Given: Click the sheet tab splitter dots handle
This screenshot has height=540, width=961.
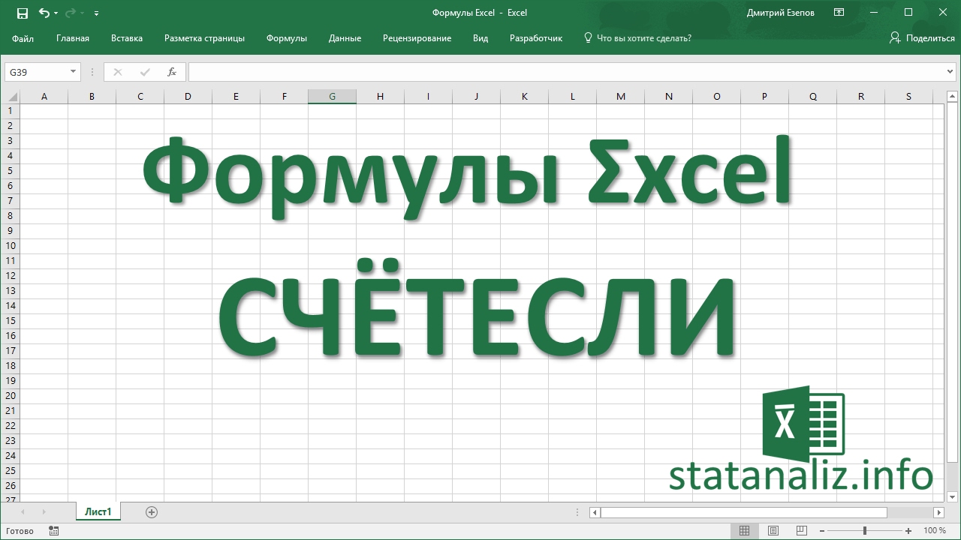Looking at the screenshot, I should pyautogui.click(x=577, y=512).
